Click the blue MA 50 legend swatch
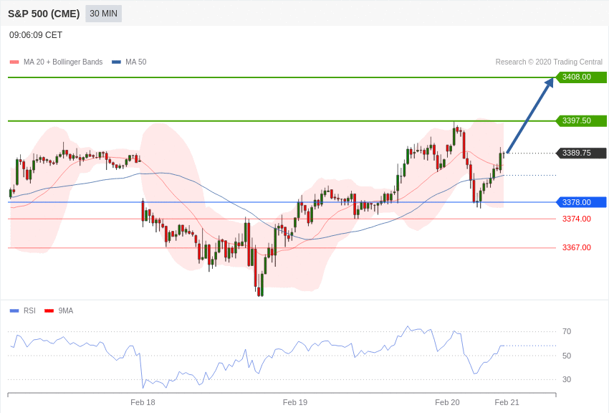Image resolution: width=609 pixels, height=413 pixels. [116, 62]
